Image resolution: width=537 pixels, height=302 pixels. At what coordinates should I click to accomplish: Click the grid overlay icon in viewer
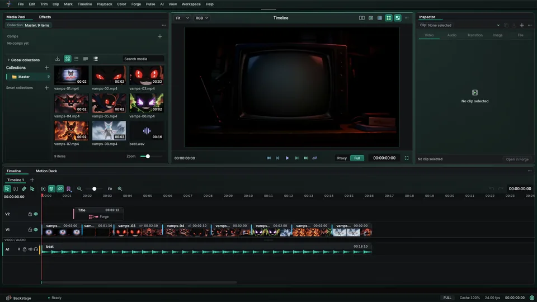[380, 18]
